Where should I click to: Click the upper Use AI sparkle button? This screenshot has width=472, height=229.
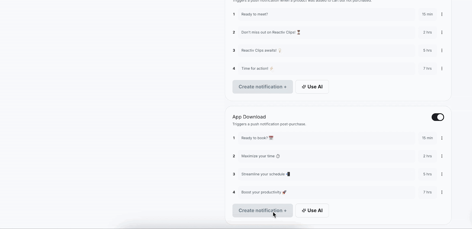click(x=312, y=87)
